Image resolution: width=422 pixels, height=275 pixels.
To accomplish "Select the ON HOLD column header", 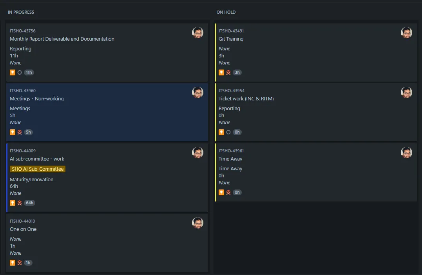I will click(226, 12).
